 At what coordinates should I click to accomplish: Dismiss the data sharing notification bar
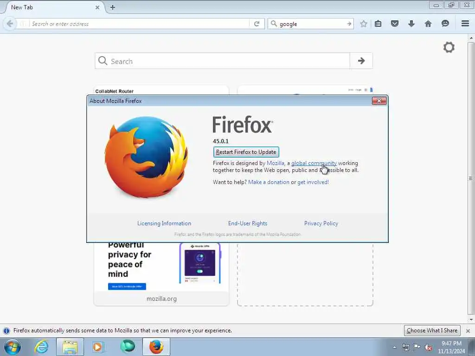pos(468,331)
